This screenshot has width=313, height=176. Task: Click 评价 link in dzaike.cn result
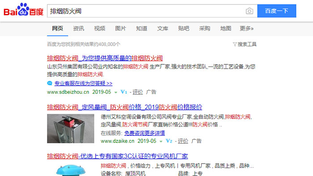tap(183, 141)
